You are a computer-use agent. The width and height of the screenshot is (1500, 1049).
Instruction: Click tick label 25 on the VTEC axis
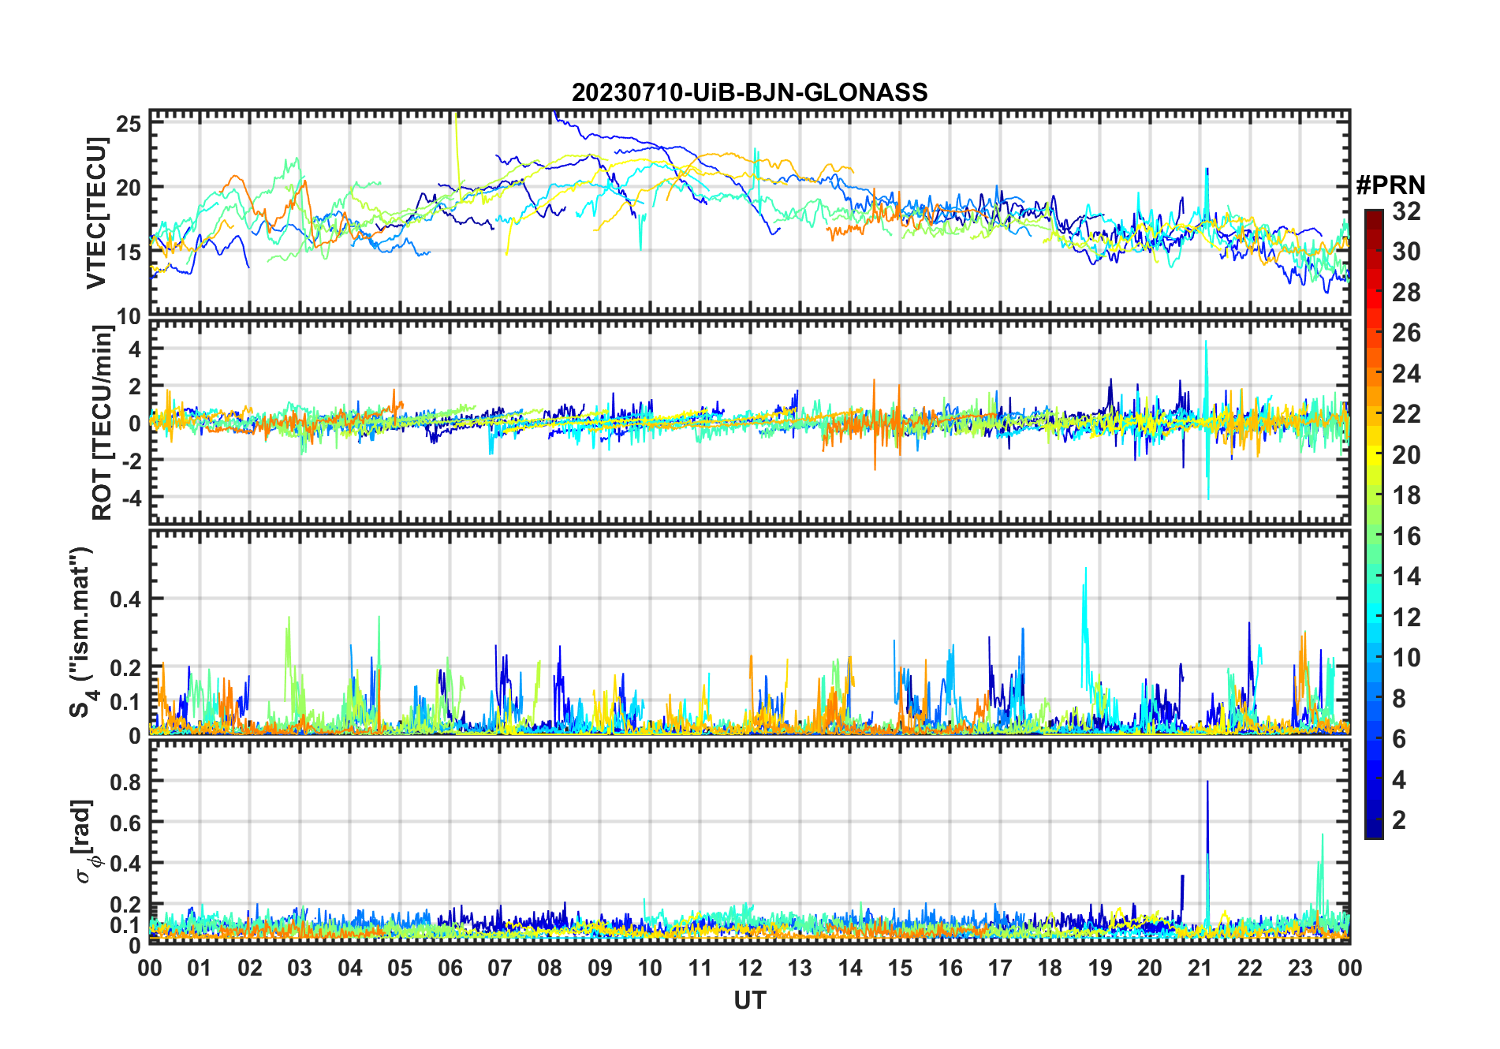click(130, 124)
